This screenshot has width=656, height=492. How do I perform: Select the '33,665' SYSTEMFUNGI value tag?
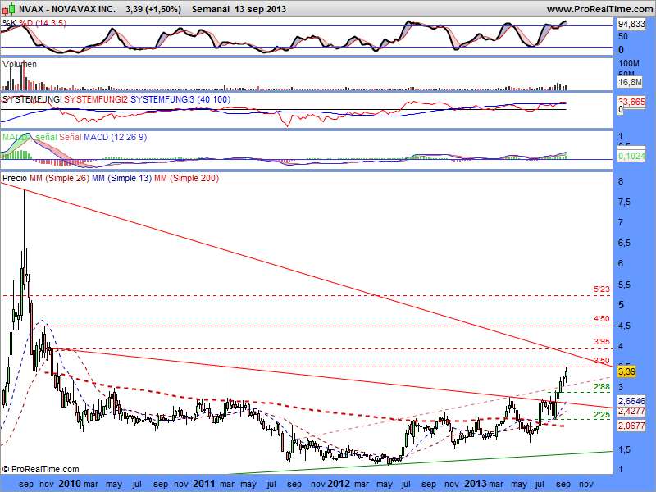631,102
